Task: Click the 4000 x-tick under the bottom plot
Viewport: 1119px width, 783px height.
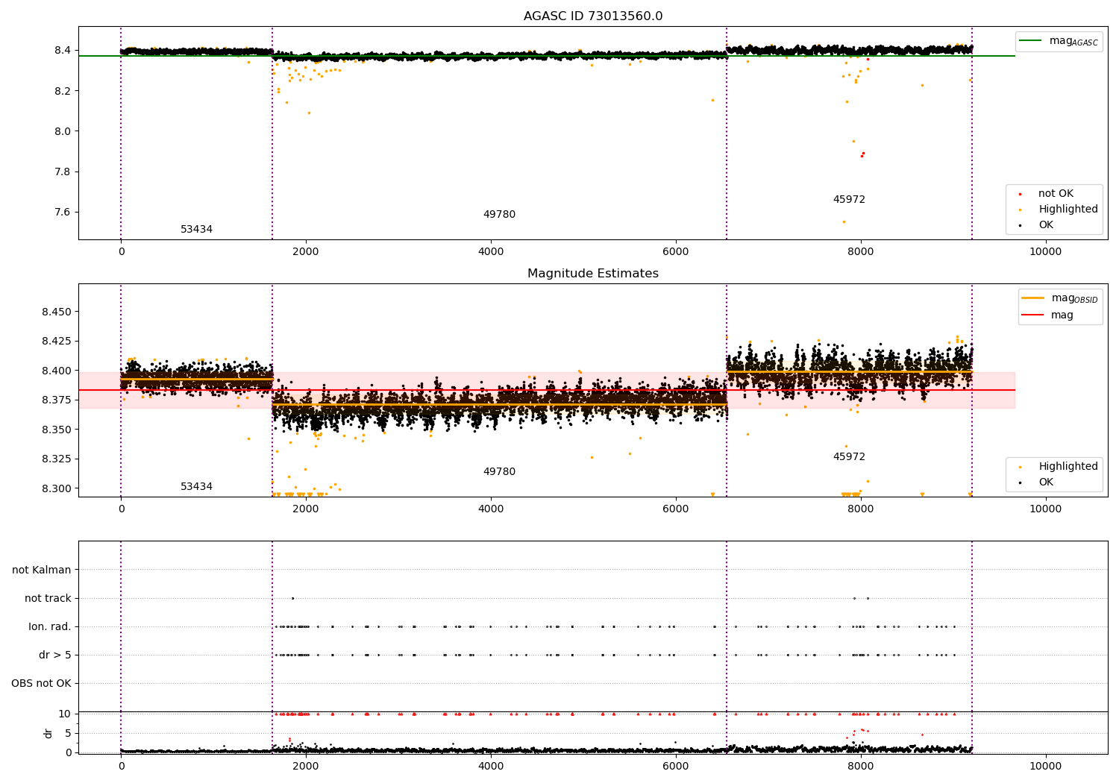Action: point(491,767)
